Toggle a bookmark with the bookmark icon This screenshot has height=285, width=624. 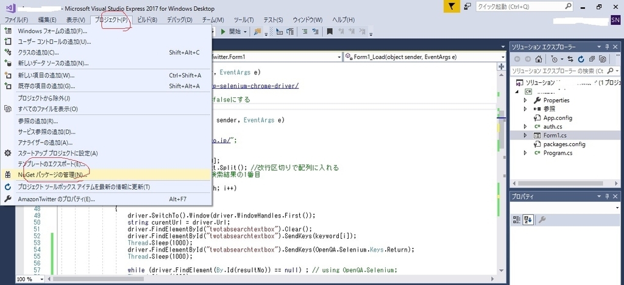(x=330, y=32)
